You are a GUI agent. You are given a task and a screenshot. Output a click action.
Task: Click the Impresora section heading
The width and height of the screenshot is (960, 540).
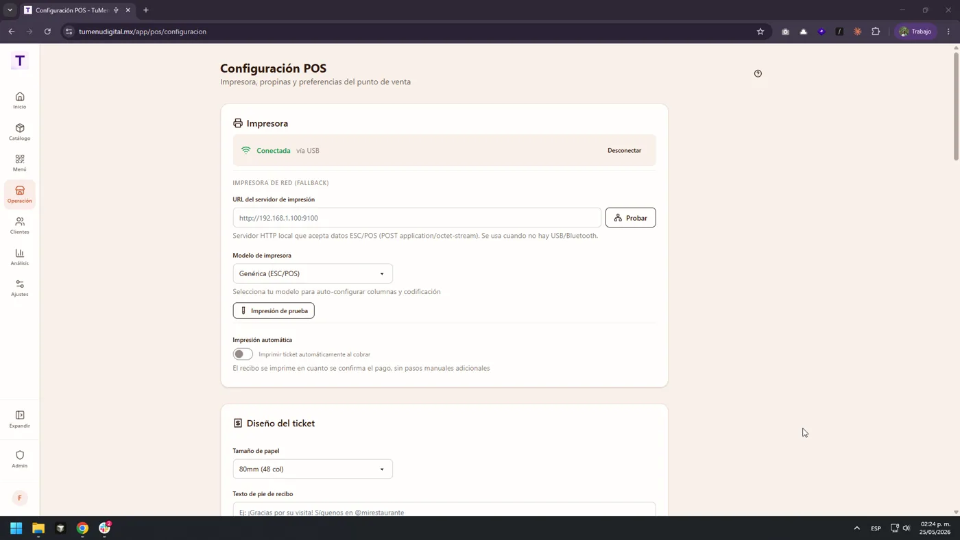267,123
